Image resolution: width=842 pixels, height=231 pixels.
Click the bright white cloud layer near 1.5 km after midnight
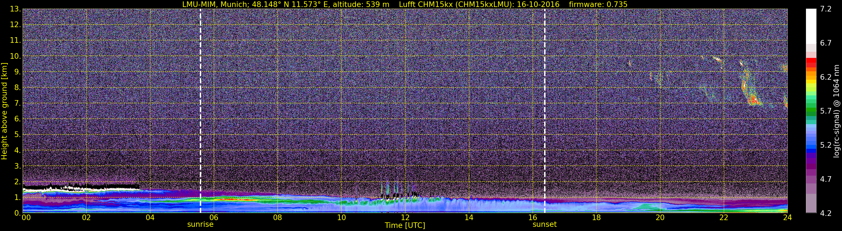[81, 189]
